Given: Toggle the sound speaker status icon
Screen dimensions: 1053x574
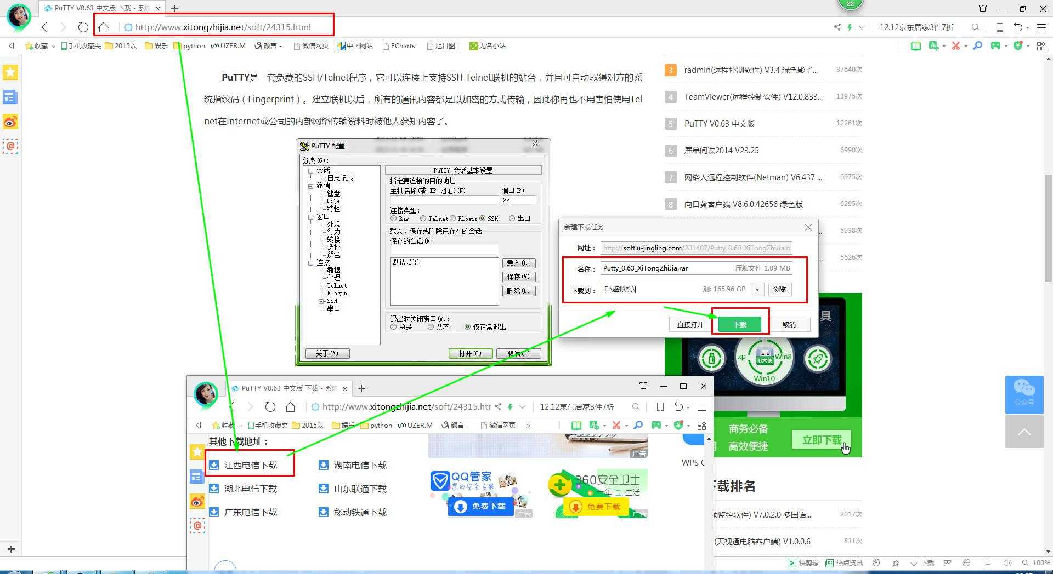Looking at the screenshot, I should click(1007, 562).
